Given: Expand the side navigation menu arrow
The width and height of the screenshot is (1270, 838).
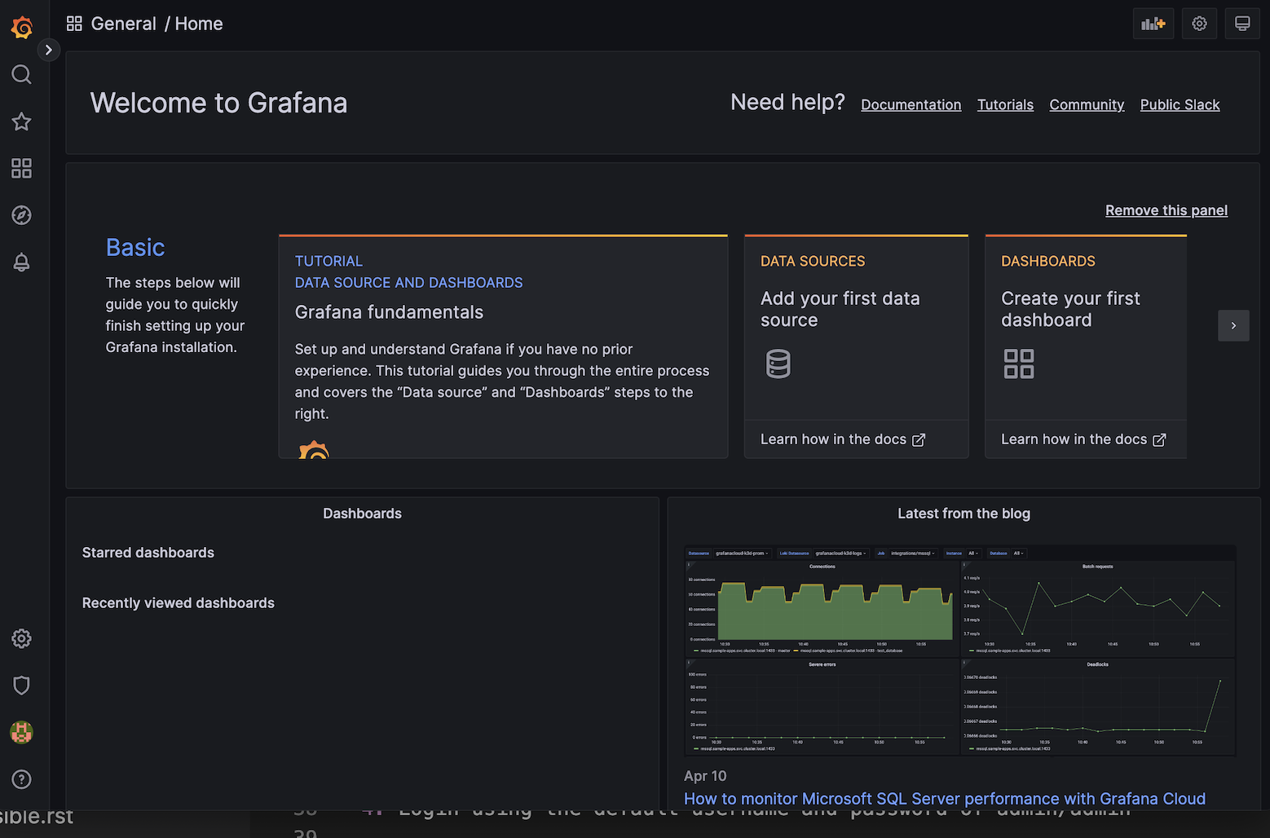Looking at the screenshot, I should click(49, 50).
